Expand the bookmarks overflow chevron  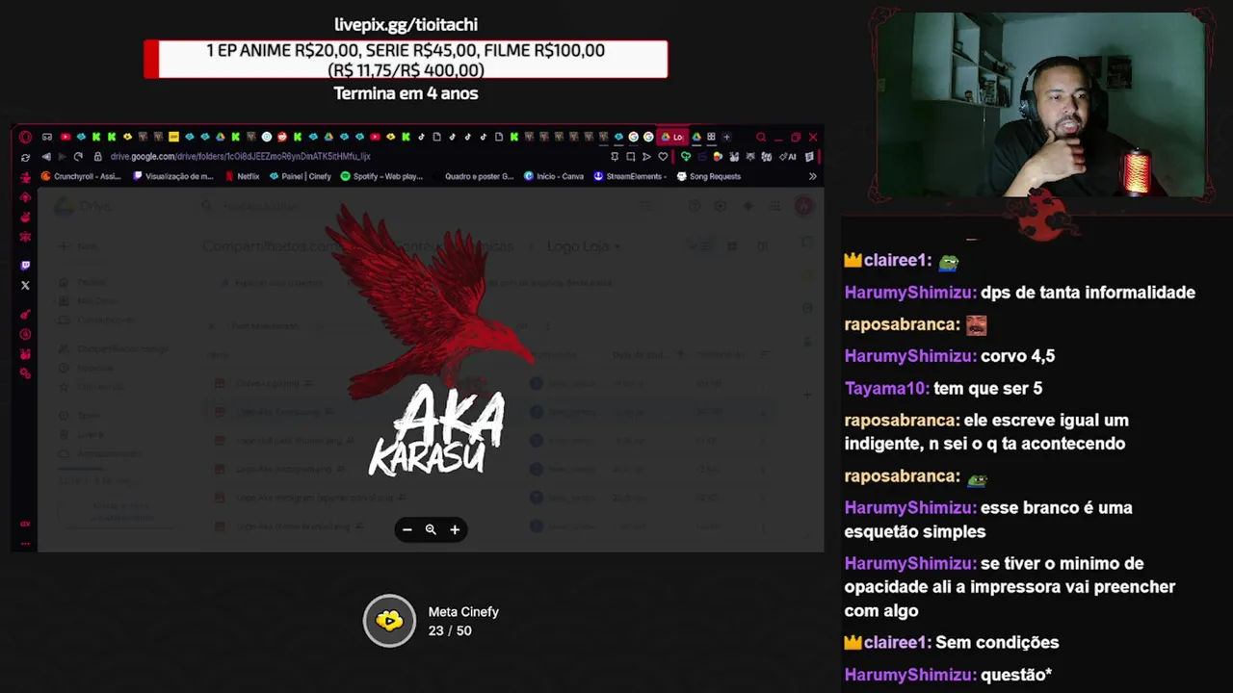click(x=812, y=176)
